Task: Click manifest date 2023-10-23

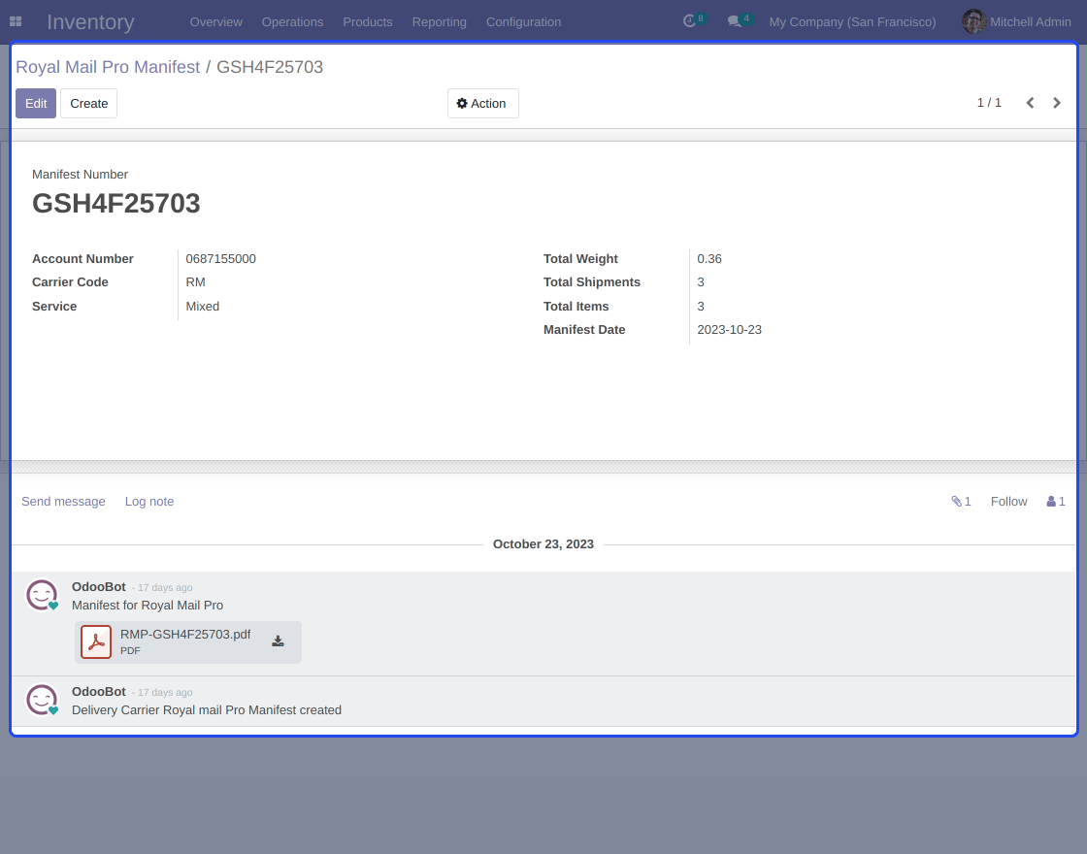Action: coord(729,330)
